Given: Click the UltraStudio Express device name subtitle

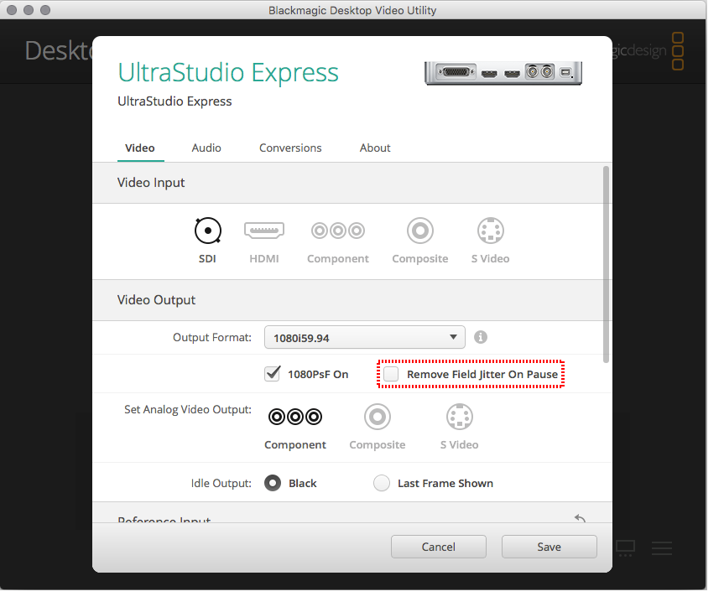Looking at the screenshot, I should coord(174,101).
